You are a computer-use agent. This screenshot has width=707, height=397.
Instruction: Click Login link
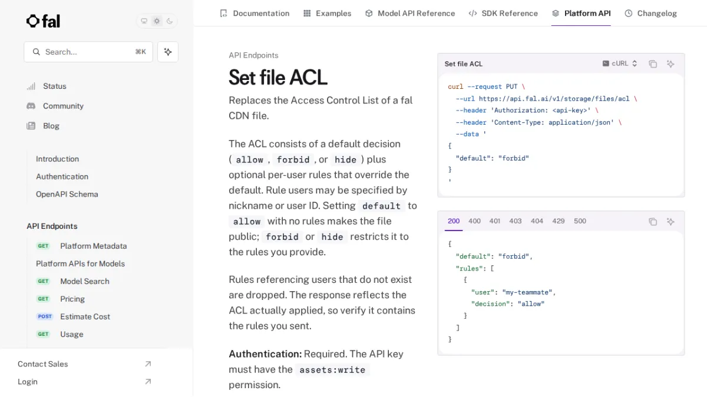pyautogui.click(x=28, y=382)
